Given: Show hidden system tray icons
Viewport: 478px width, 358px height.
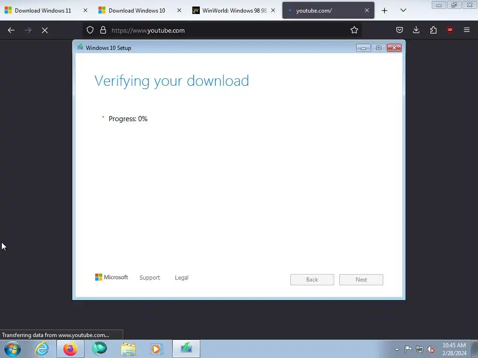Looking at the screenshot, I should tap(397, 349).
